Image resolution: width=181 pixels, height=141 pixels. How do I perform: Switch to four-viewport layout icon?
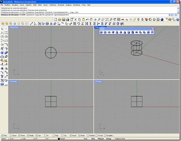119,19
